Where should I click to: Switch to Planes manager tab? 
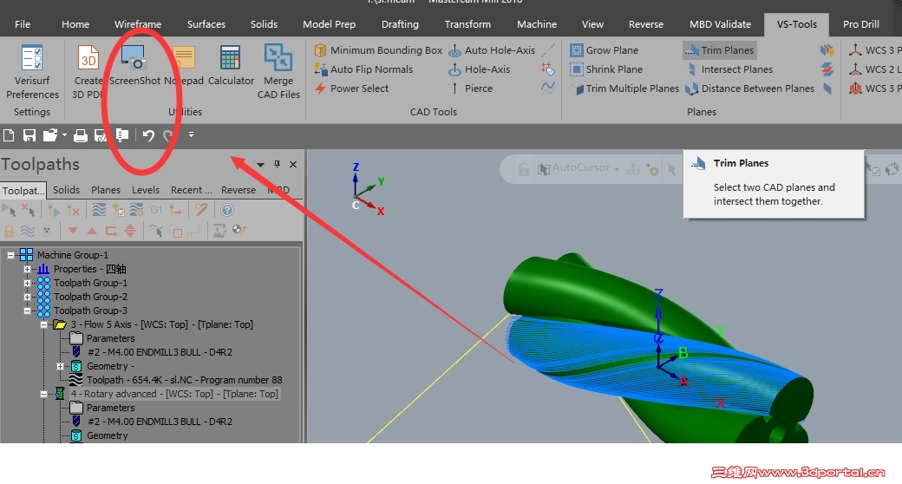tap(106, 190)
